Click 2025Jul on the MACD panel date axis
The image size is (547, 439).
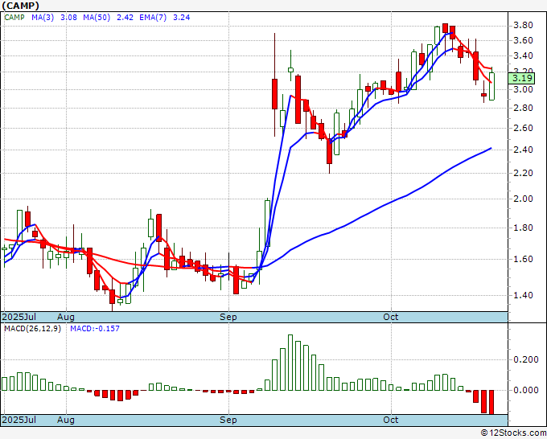coord(19,420)
